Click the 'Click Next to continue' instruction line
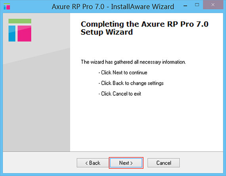 pos(123,73)
